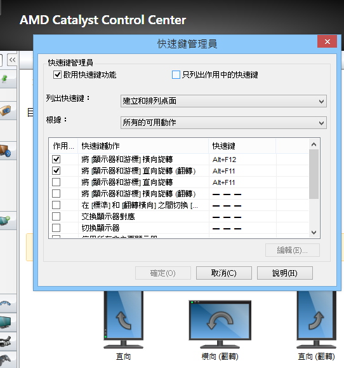The image size is (344, 368).
Task: Check the 橫向旋轉 (翻轉) row checkbox
Action: coord(56,194)
